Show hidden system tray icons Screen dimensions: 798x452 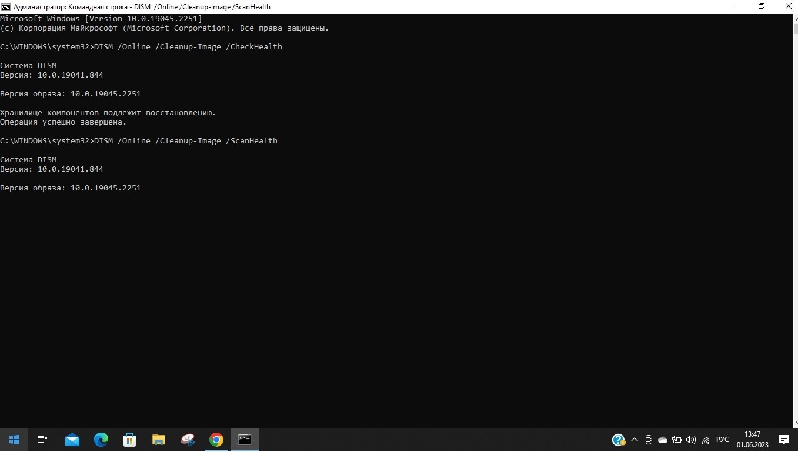(635, 440)
